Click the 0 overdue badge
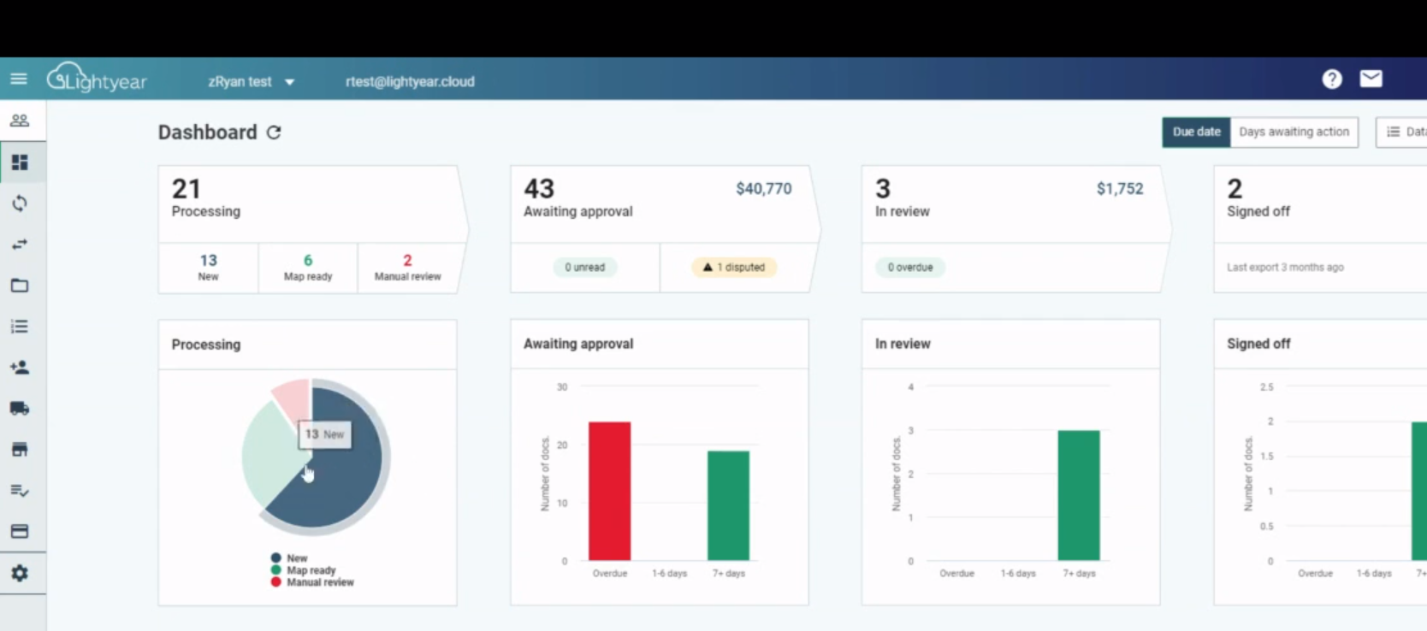Image resolution: width=1427 pixels, height=631 pixels. tap(910, 268)
